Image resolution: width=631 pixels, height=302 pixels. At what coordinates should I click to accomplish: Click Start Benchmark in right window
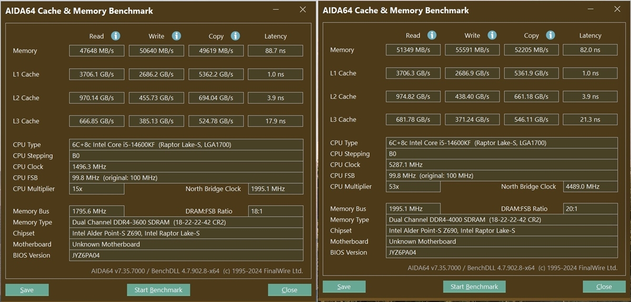coord(474,287)
